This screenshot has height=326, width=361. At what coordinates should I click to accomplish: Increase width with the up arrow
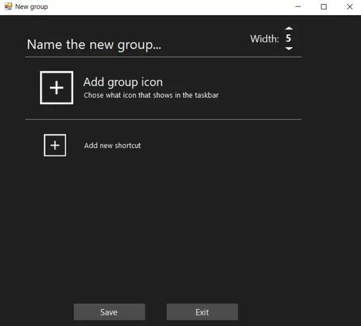[x=289, y=29]
